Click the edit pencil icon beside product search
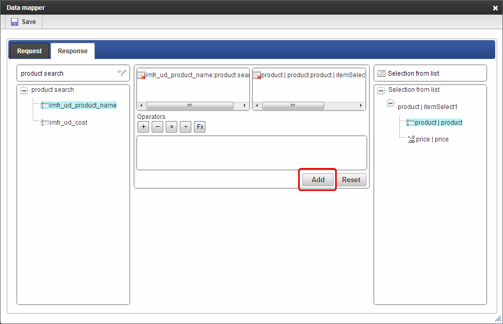The height and width of the screenshot is (324, 503). (x=122, y=73)
